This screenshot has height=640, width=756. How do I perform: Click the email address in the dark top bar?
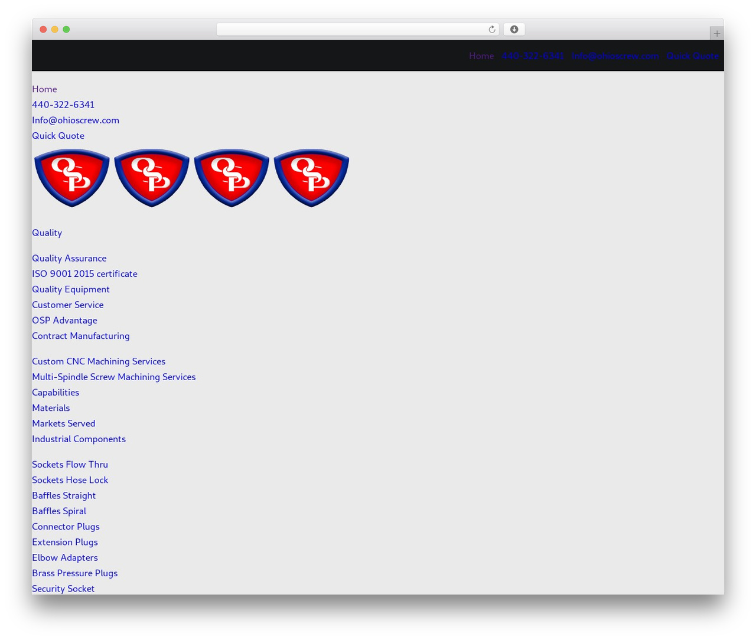pyautogui.click(x=615, y=56)
